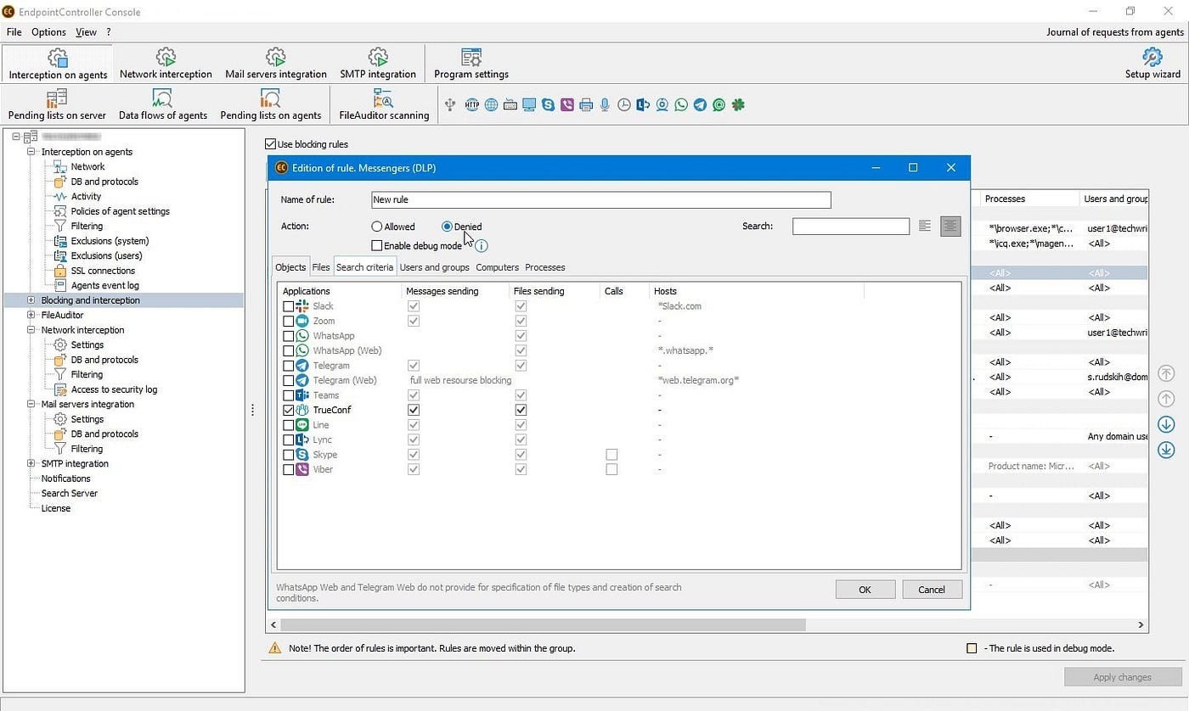1189x711 pixels.
Task: Select SSL connections tree item
Action: coord(103,271)
